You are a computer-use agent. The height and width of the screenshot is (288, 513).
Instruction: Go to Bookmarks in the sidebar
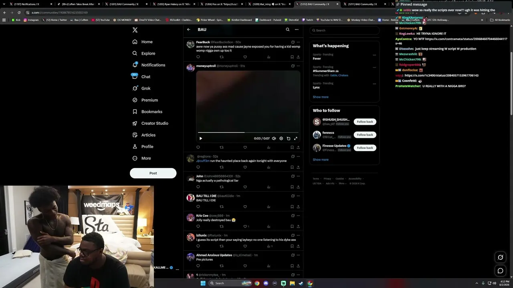[147, 112]
